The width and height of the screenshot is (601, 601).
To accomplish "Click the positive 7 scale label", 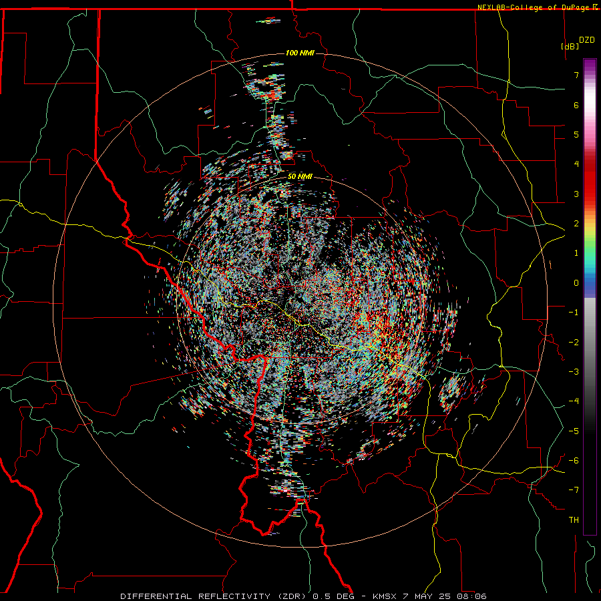I will point(576,75).
